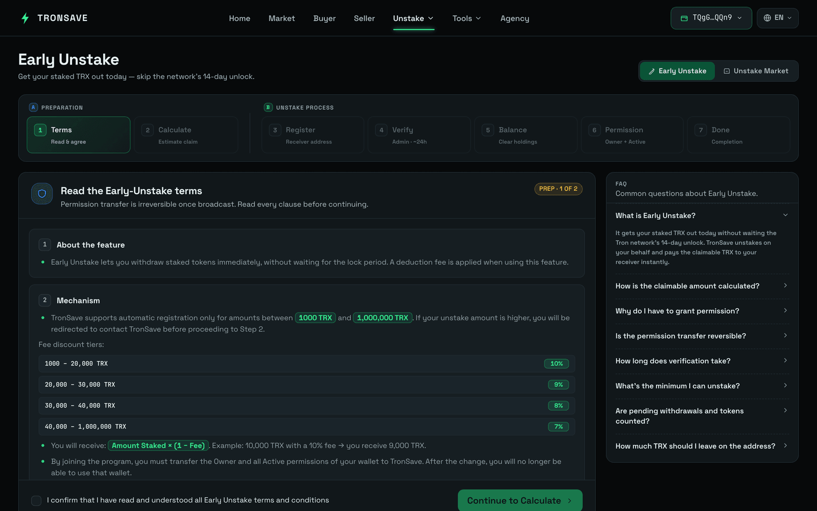Click 'Common questions about Early Unstake.' text
The image size is (817, 511).
(686, 194)
